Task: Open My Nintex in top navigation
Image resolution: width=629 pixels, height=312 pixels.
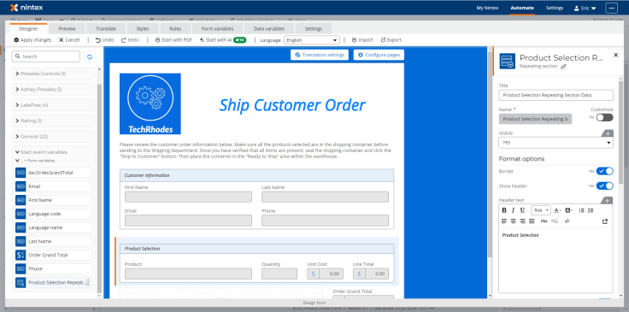Action: click(x=487, y=8)
